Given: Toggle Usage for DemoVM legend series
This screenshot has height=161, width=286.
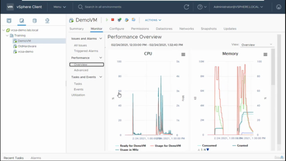Looking at the screenshot, I should (x=165, y=146).
